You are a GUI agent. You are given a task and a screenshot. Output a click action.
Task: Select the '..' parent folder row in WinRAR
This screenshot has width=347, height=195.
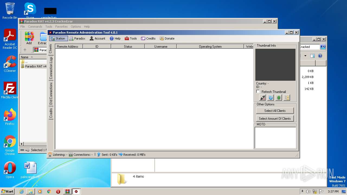click(x=34, y=62)
